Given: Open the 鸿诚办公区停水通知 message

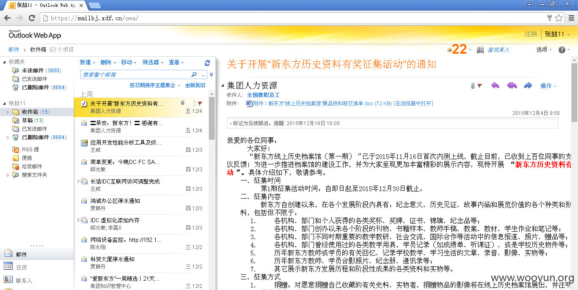Looking at the screenshot, I should point(141,205).
